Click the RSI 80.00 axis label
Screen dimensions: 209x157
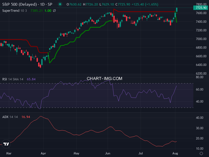pos(200,77)
